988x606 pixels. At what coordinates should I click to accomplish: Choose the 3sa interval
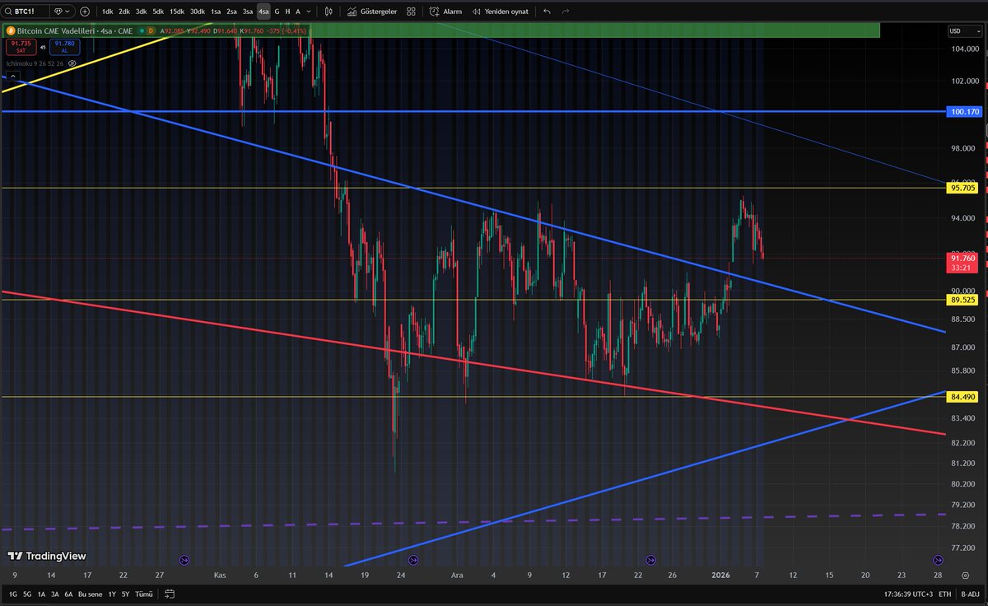pyautogui.click(x=248, y=12)
